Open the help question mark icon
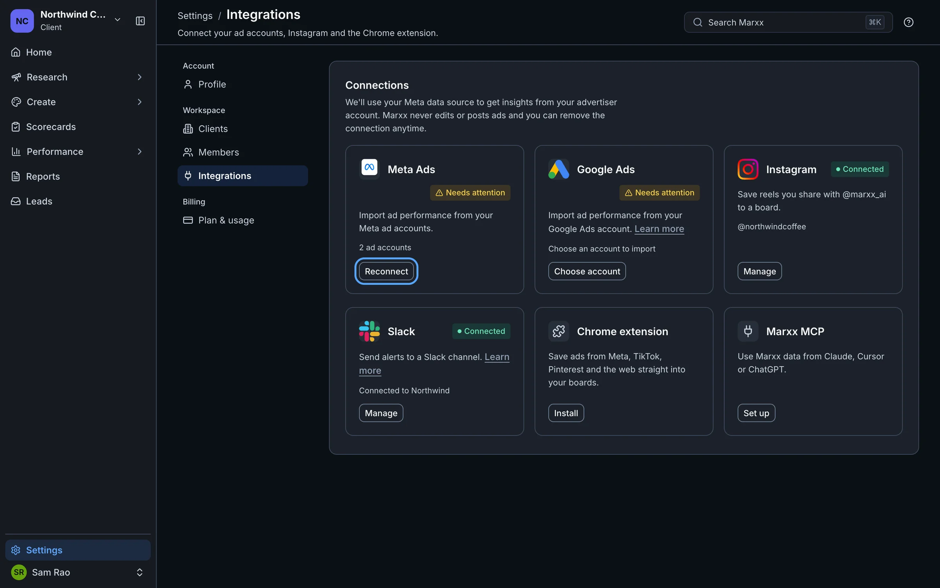The height and width of the screenshot is (588, 940). point(908,22)
